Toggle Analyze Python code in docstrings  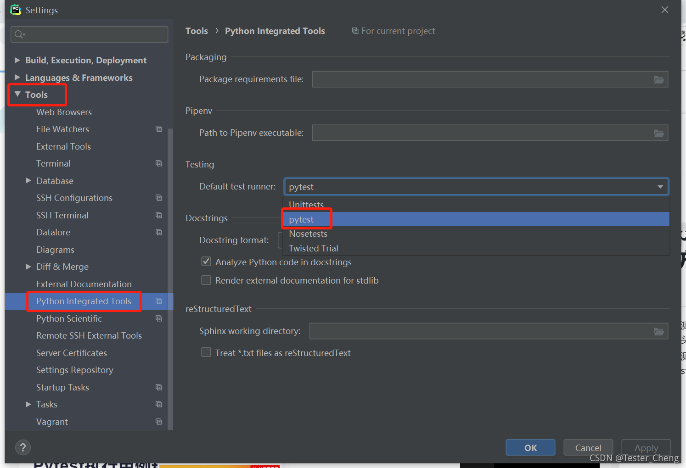coord(206,262)
